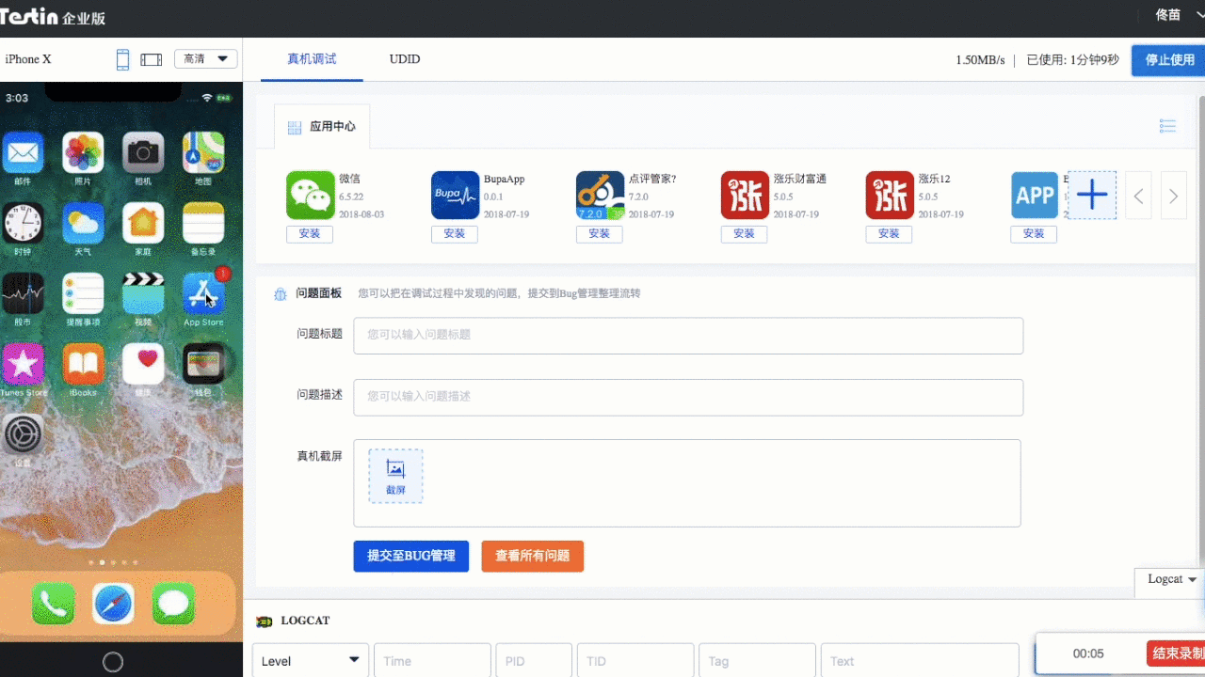
Task: Open the Weather app on iPhone
Action: tap(83, 223)
